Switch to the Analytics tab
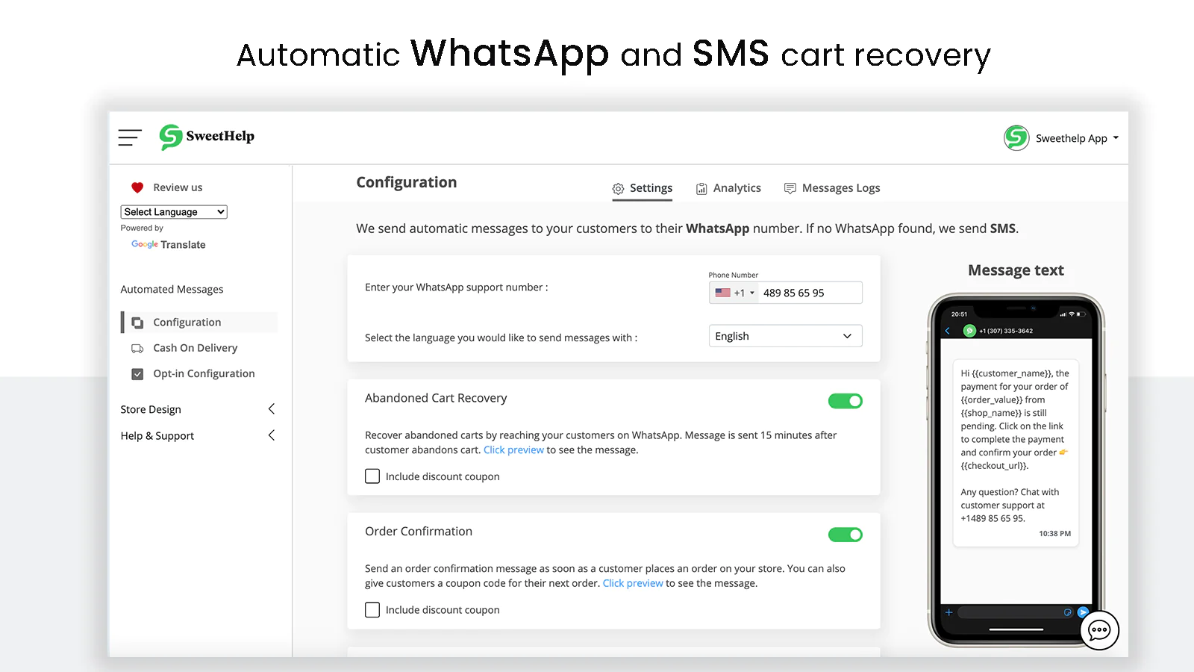 point(728,188)
